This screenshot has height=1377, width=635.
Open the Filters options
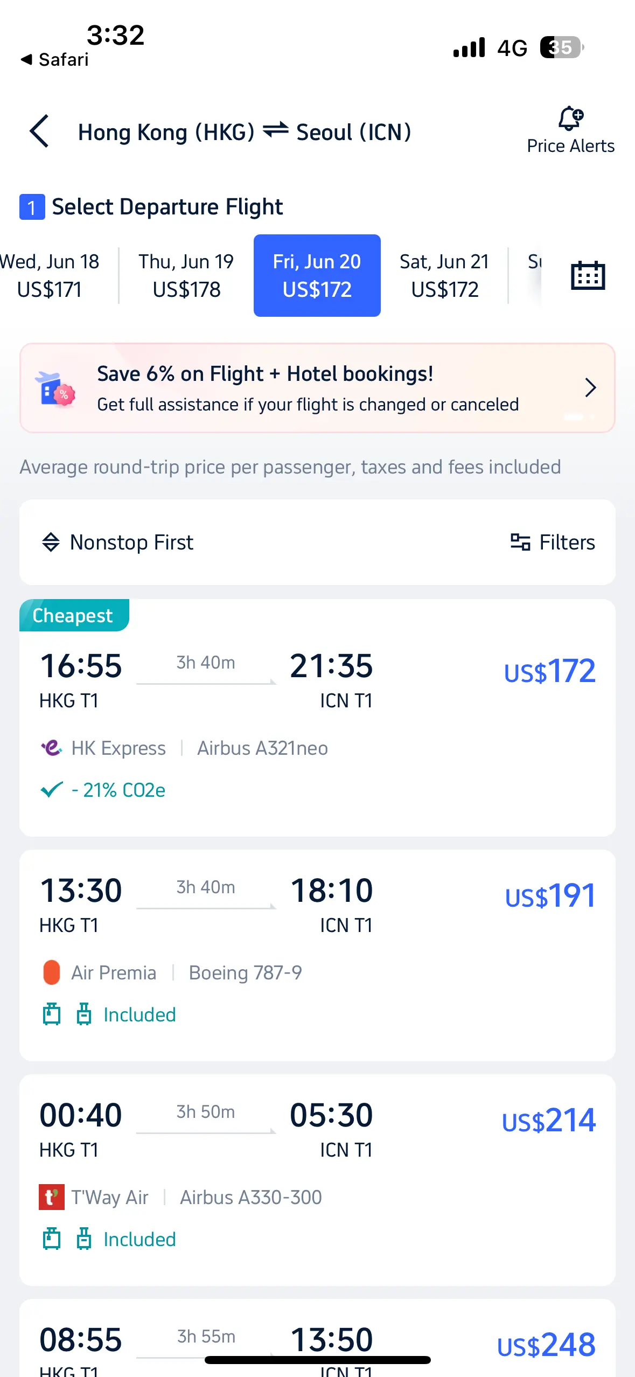(553, 542)
